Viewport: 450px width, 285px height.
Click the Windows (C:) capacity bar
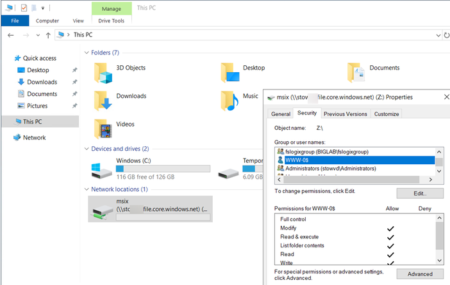pyautogui.click(x=163, y=169)
